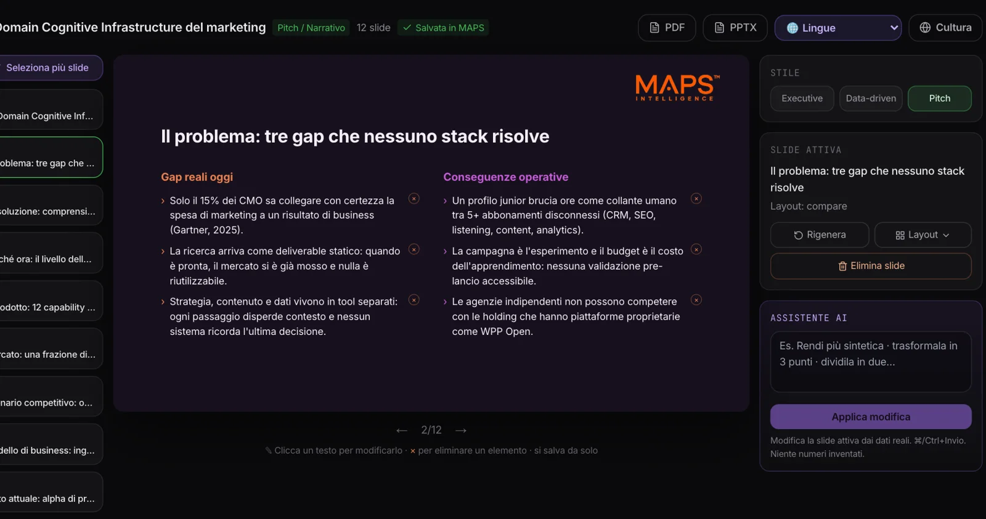Click the 'Salvata in MAPS' status badge
The image size is (986, 519).
(443, 28)
